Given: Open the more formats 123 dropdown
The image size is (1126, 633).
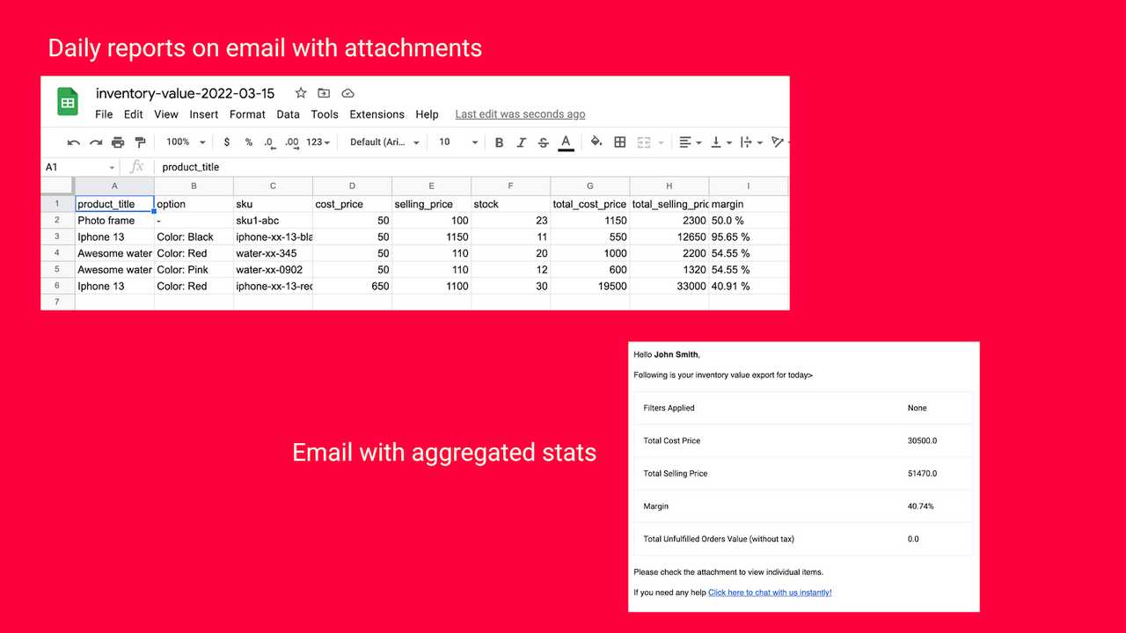Looking at the screenshot, I should pyautogui.click(x=318, y=142).
